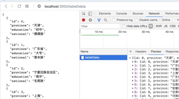Expand item 0 in the Preview tree
The height and width of the screenshot is (99, 179).
pos(133,62)
